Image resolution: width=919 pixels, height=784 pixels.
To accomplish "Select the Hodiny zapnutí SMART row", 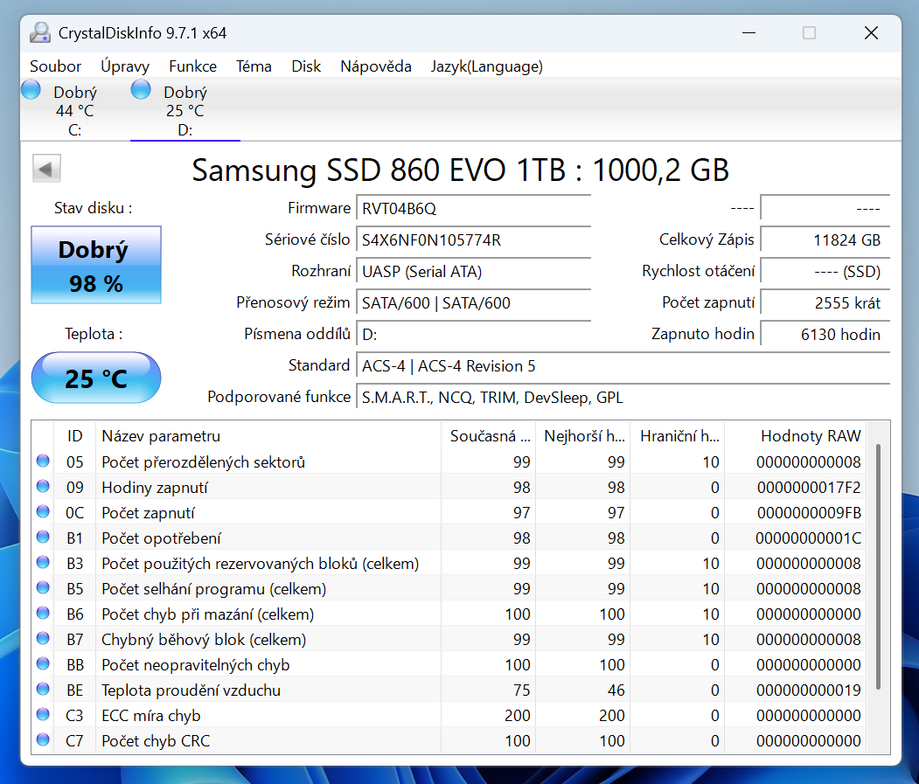I will point(262,487).
